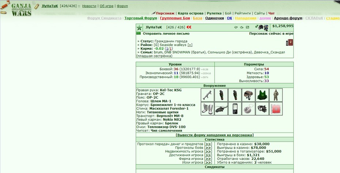340x173 pixels.
Task: Open the Рулетка menu item
Action: coord(214,13)
